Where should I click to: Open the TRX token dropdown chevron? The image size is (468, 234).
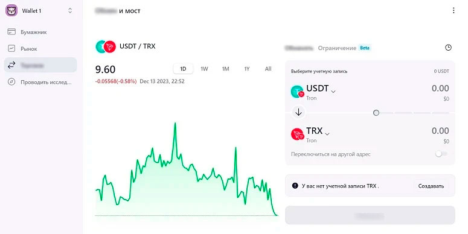click(327, 134)
